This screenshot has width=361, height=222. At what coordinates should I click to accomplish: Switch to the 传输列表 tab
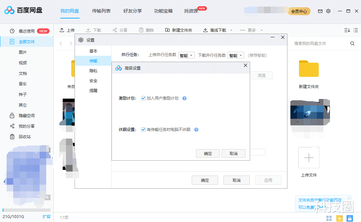[x=101, y=11]
